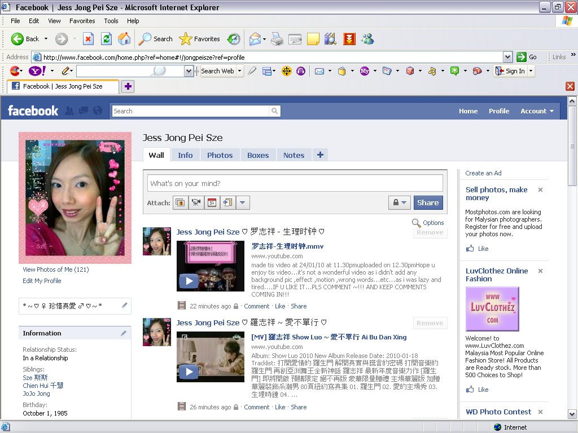578x433 pixels.
Task: Click the Facebook search magnifier button
Action: point(275,111)
